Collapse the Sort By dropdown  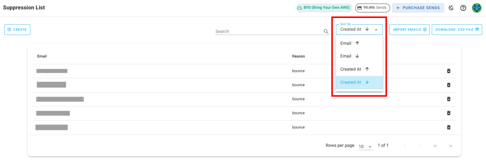point(359,30)
